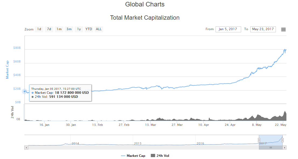
Task: Click the navigator left scroll arrow
Action: (x=26, y=148)
